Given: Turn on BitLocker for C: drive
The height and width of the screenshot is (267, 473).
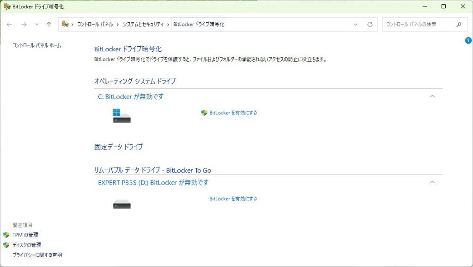Looking at the screenshot, I should point(233,112).
